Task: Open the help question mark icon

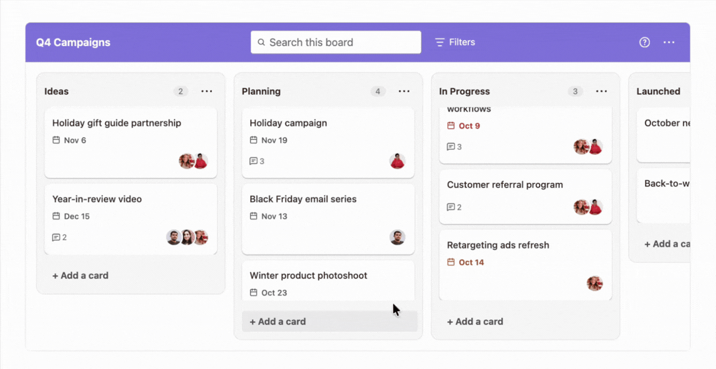Action: click(644, 42)
